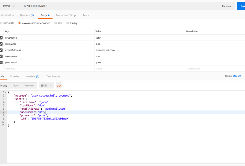245x166 pixels.
Task: Uncheck the username row checkbox
Action: tap(1, 56)
